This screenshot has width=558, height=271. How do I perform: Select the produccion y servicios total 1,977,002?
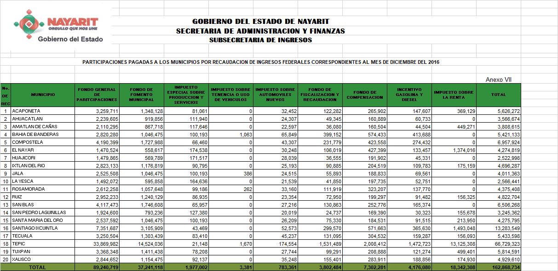coord(196,267)
